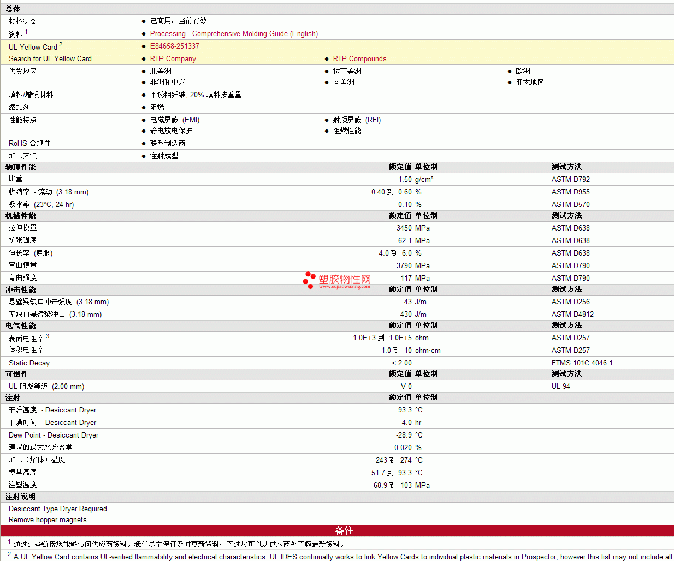Click the 机械性能 section header
The width and height of the screenshot is (674, 561).
tap(21, 216)
